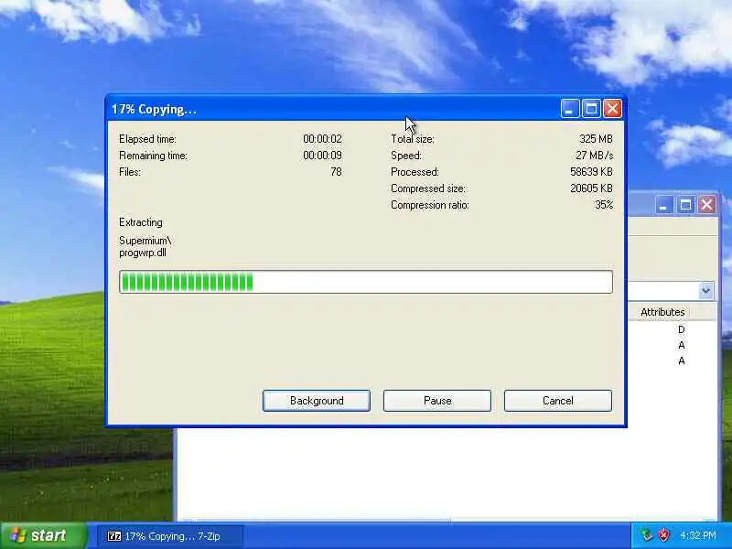Maximize the 17% Copying dialog
The height and width of the screenshot is (549, 732).
(x=591, y=109)
